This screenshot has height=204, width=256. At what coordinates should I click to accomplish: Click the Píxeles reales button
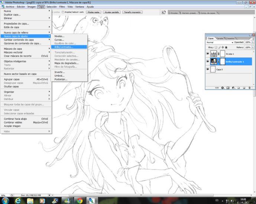click(x=94, y=12)
